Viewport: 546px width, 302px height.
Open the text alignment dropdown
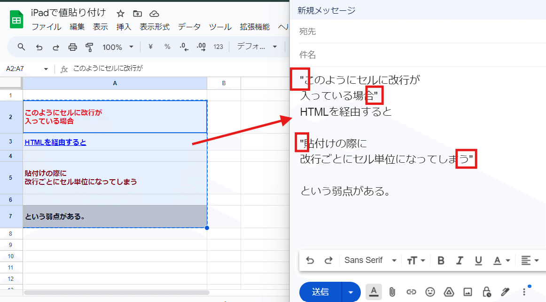click(x=530, y=261)
